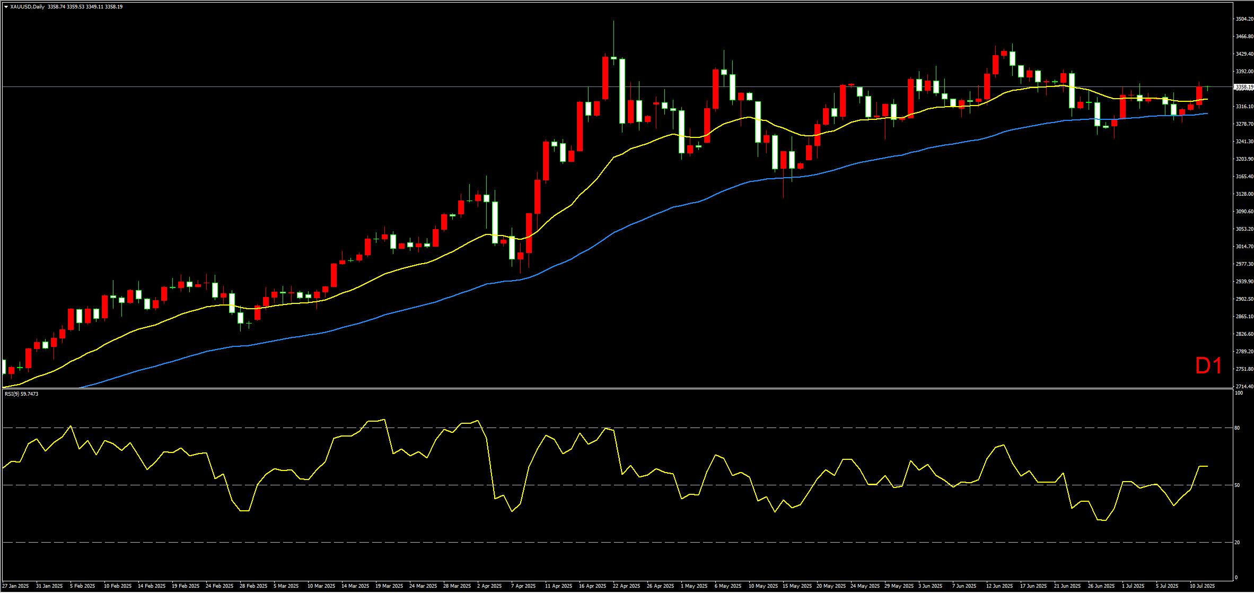This screenshot has width=1254, height=593.
Task: Click the RSI(9) 59.7473 indicator label
Action: [21, 394]
